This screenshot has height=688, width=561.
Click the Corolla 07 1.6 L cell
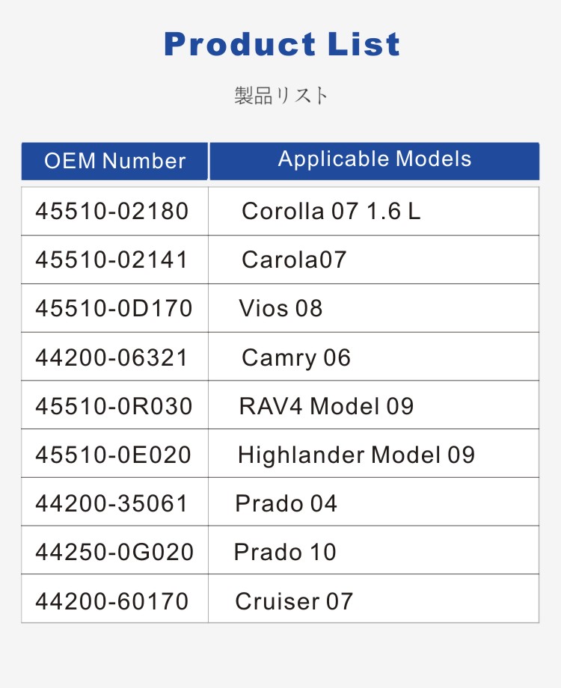(331, 212)
